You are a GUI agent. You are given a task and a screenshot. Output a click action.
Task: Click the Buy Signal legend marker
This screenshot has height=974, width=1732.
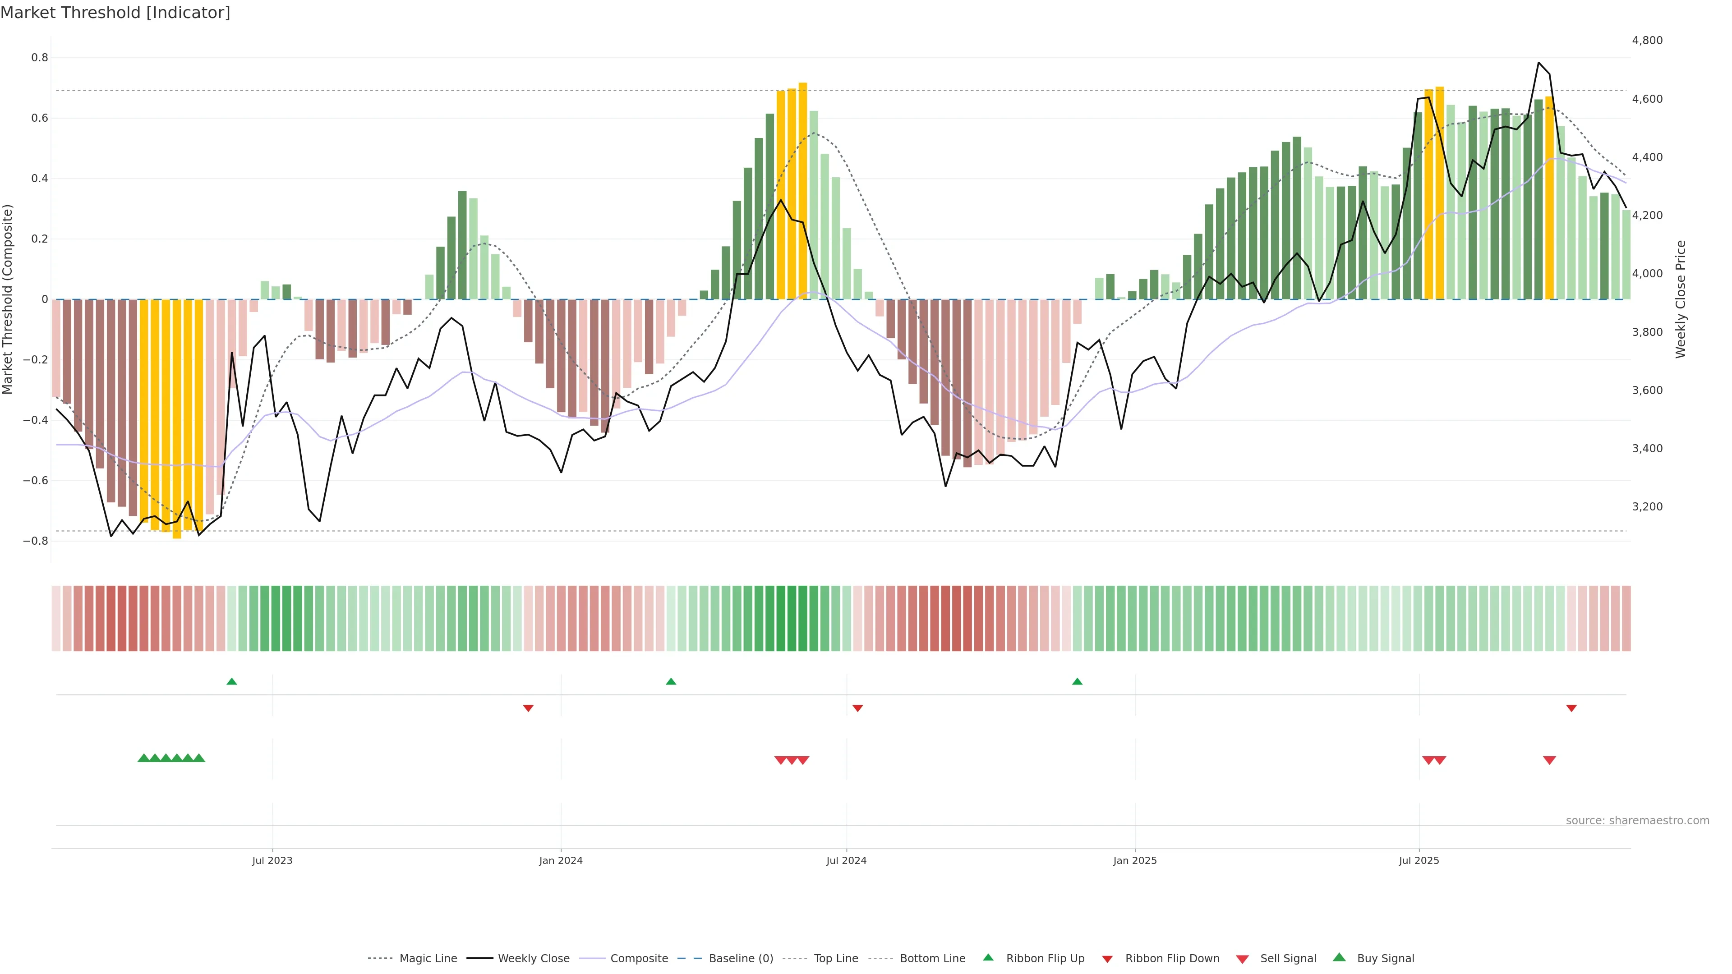(1339, 957)
